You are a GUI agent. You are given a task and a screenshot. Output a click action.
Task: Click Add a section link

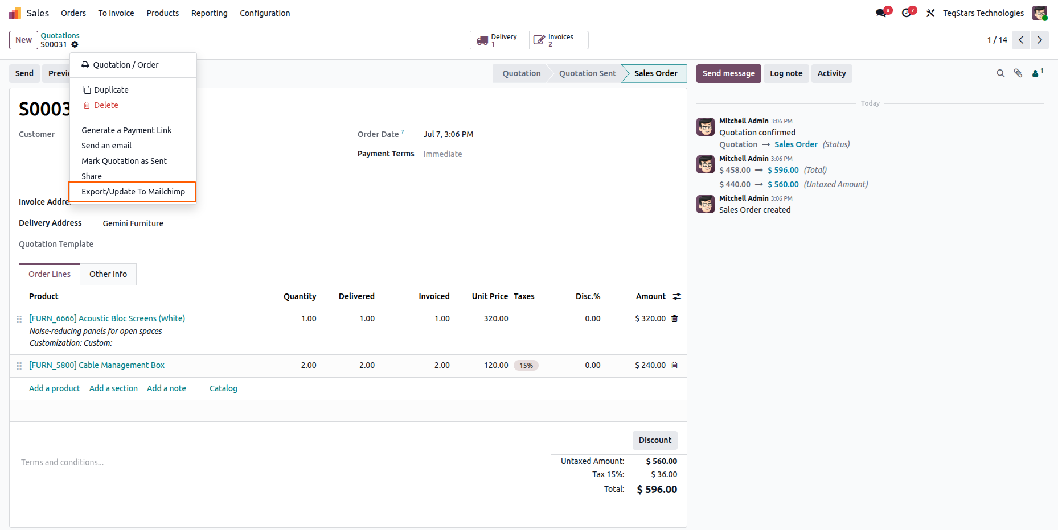coord(113,388)
